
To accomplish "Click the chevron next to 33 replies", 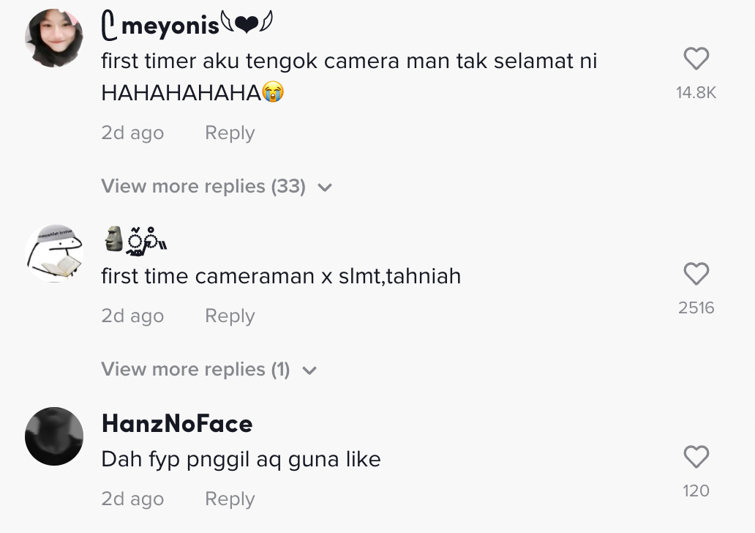I will click(x=326, y=187).
